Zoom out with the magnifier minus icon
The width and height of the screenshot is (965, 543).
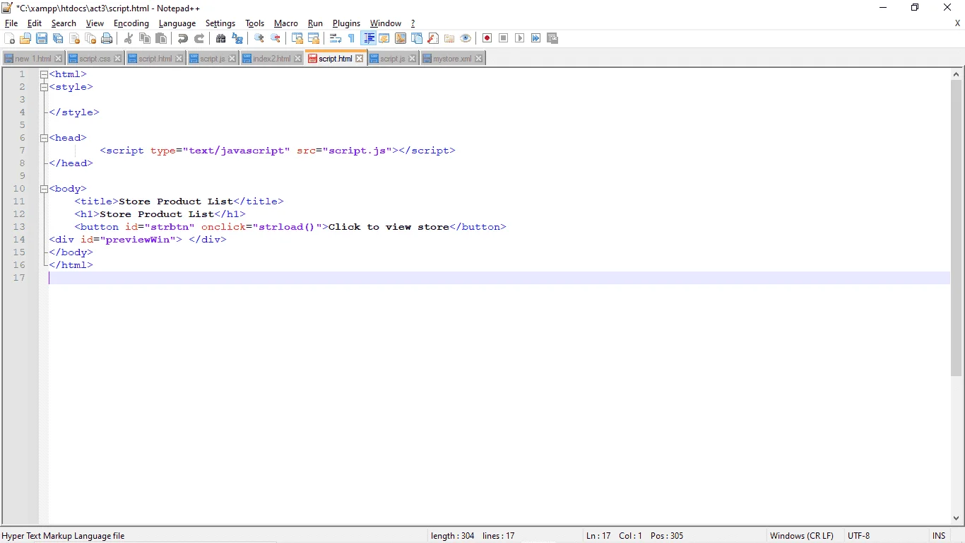coord(276,38)
